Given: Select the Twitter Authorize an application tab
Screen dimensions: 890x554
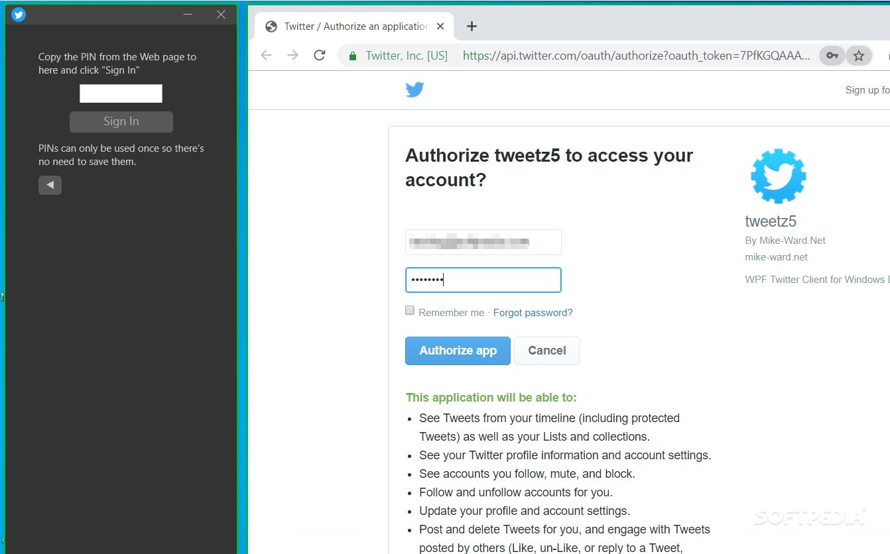Looking at the screenshot, I should coord(353,27).
